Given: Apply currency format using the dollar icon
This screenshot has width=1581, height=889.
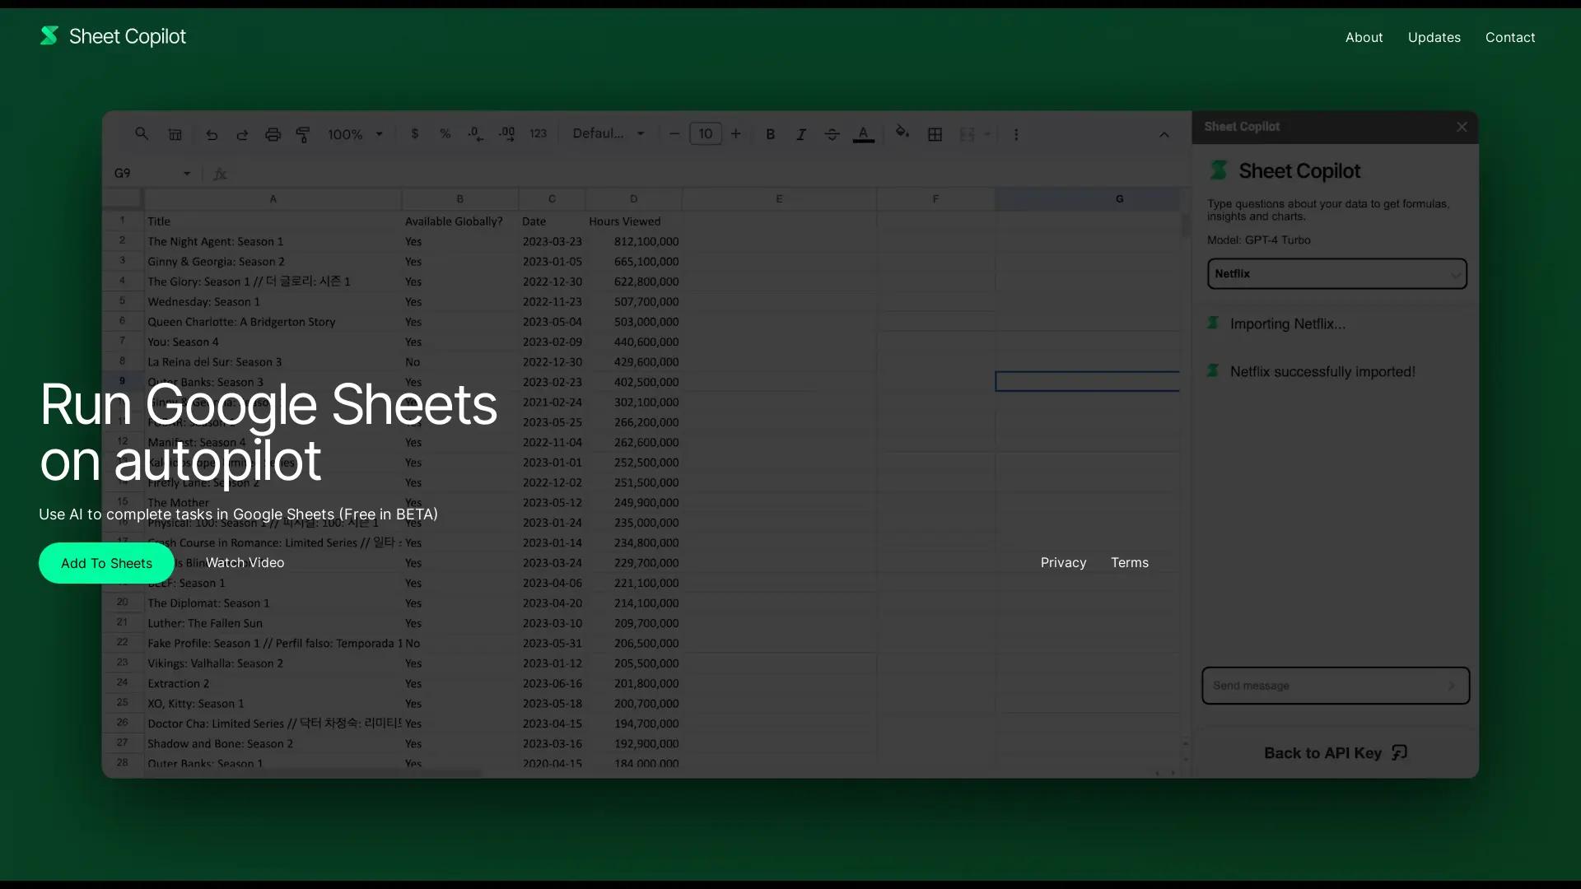Looking at the screenshot, I should click(415, 133).
